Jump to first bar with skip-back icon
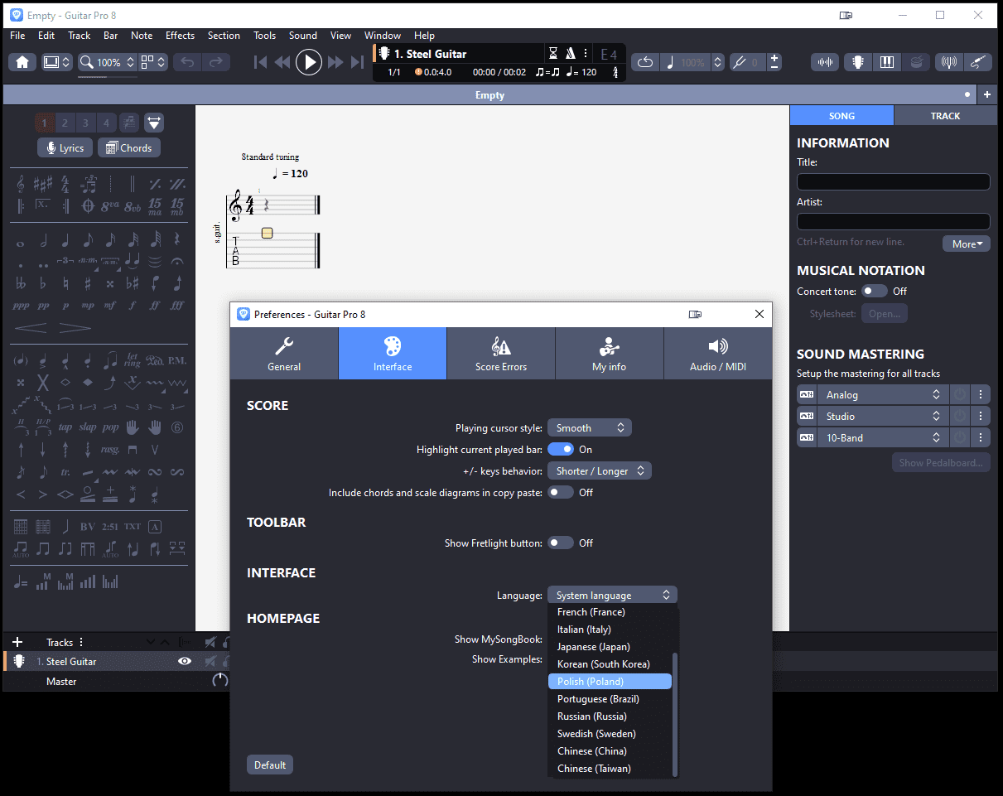Screen dimensions: 1003x796 pos(261,62)
